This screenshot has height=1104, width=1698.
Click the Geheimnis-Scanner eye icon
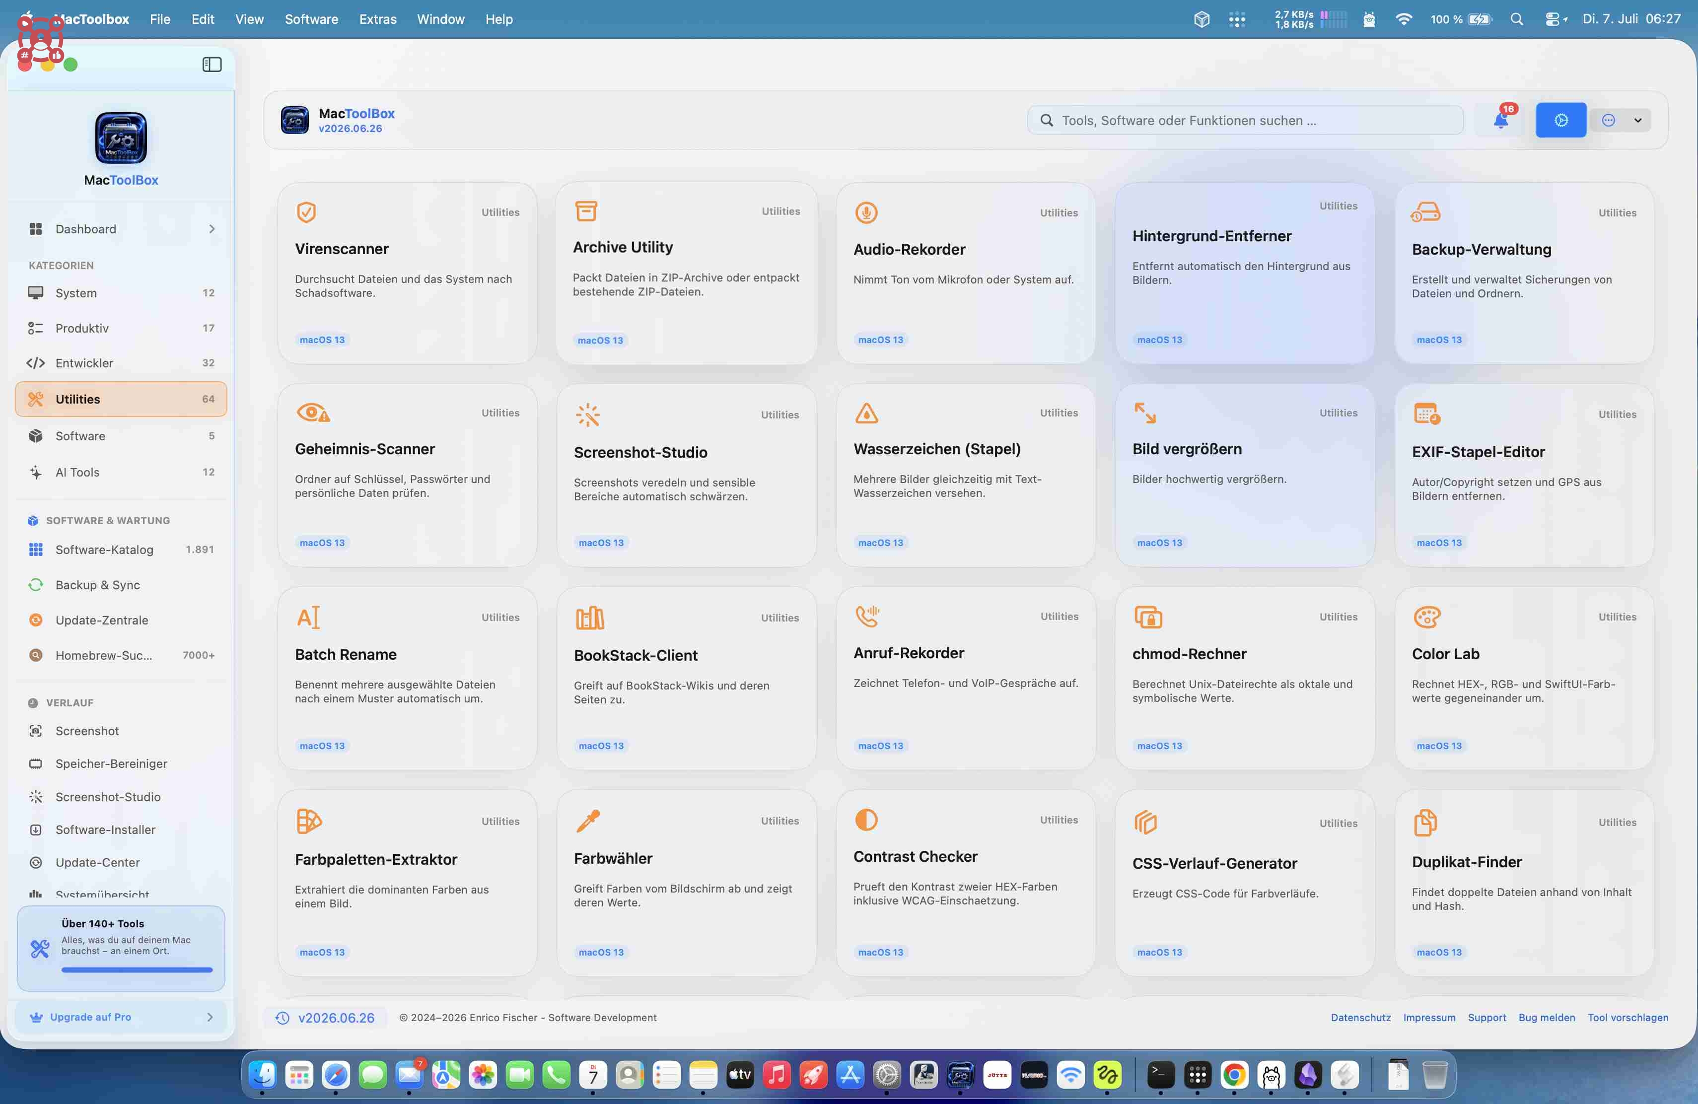point(312,413)
